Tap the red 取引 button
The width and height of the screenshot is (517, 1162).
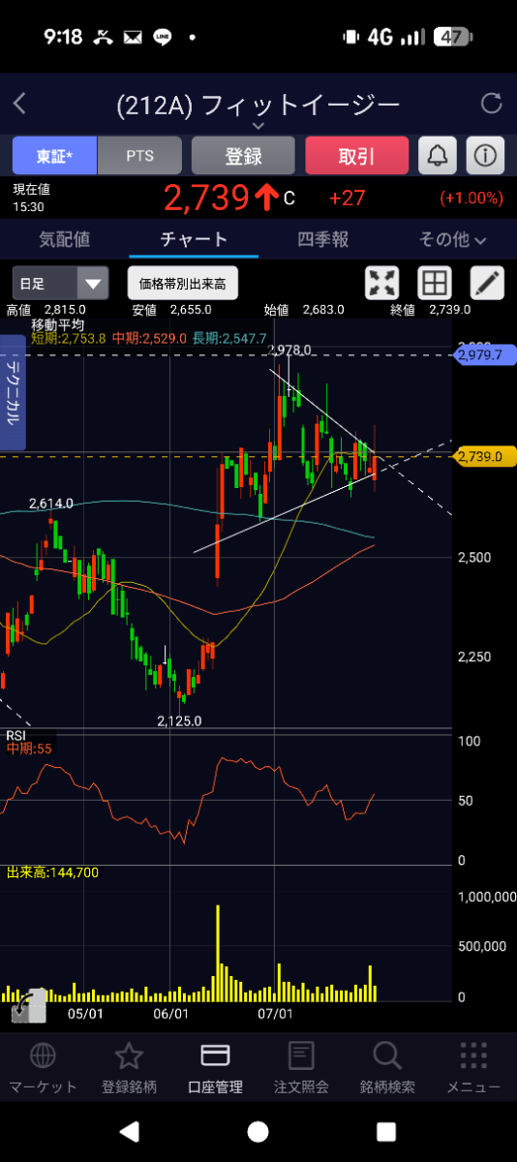[356, 155]
